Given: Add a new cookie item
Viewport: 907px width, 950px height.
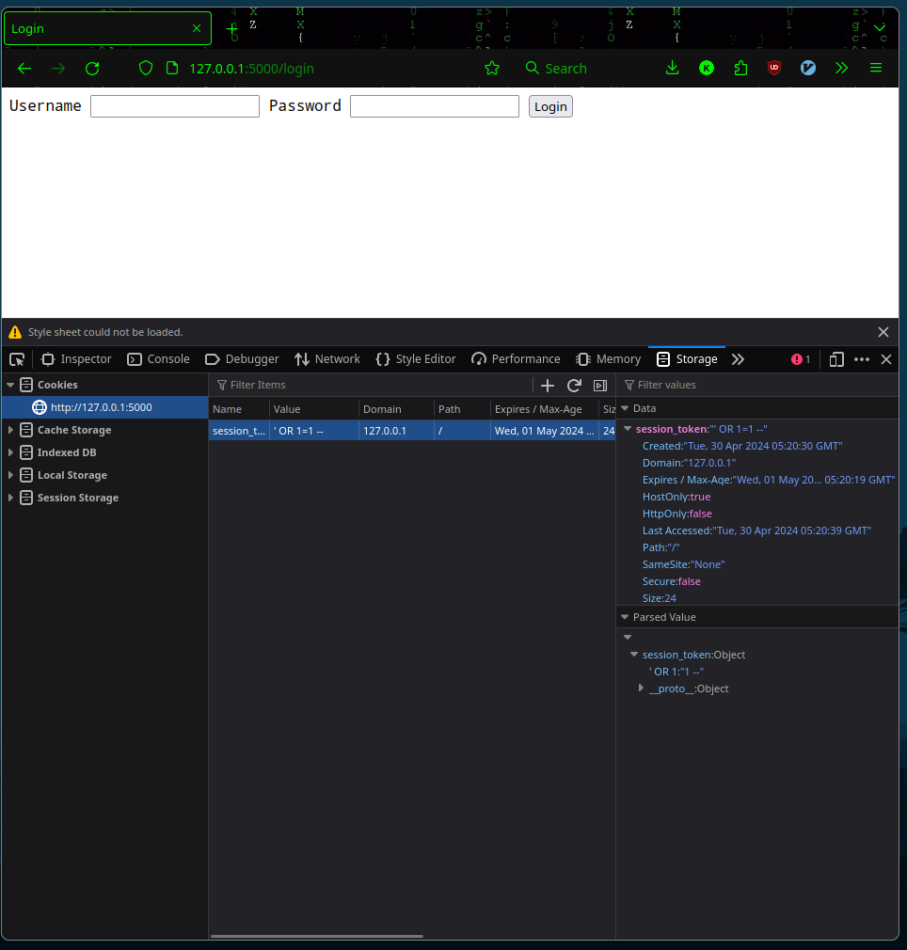Looking at the screenshot, I should tap(547, 386).
